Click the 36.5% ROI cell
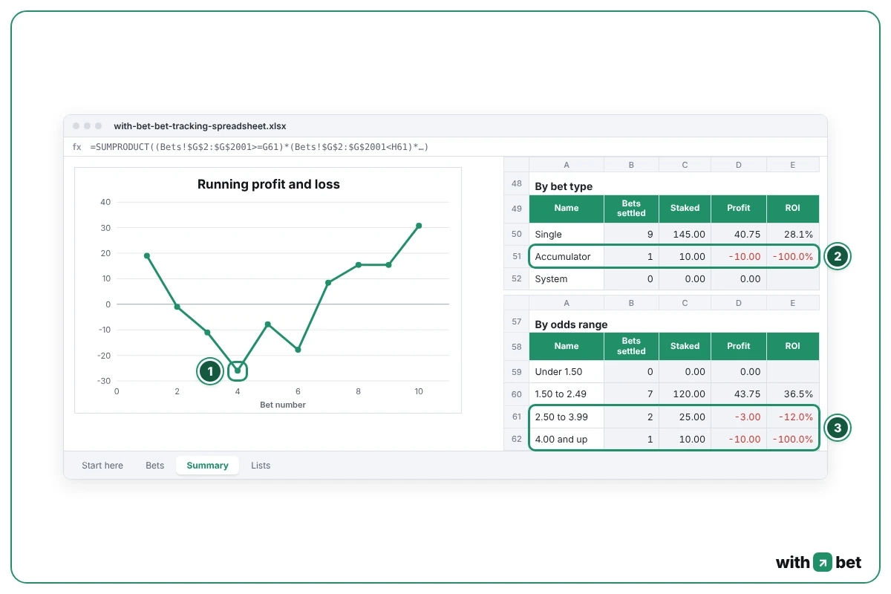The width and height of the screenshot is (891, 594). pyautogui.click(x=792, y=394)
